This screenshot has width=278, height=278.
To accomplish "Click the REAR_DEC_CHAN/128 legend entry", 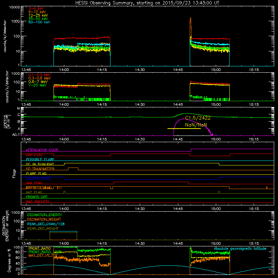I will point(46,224).
